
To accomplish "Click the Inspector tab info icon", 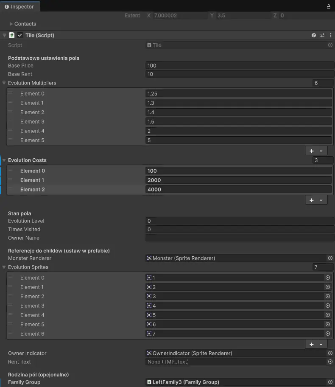I will (7, 7).
